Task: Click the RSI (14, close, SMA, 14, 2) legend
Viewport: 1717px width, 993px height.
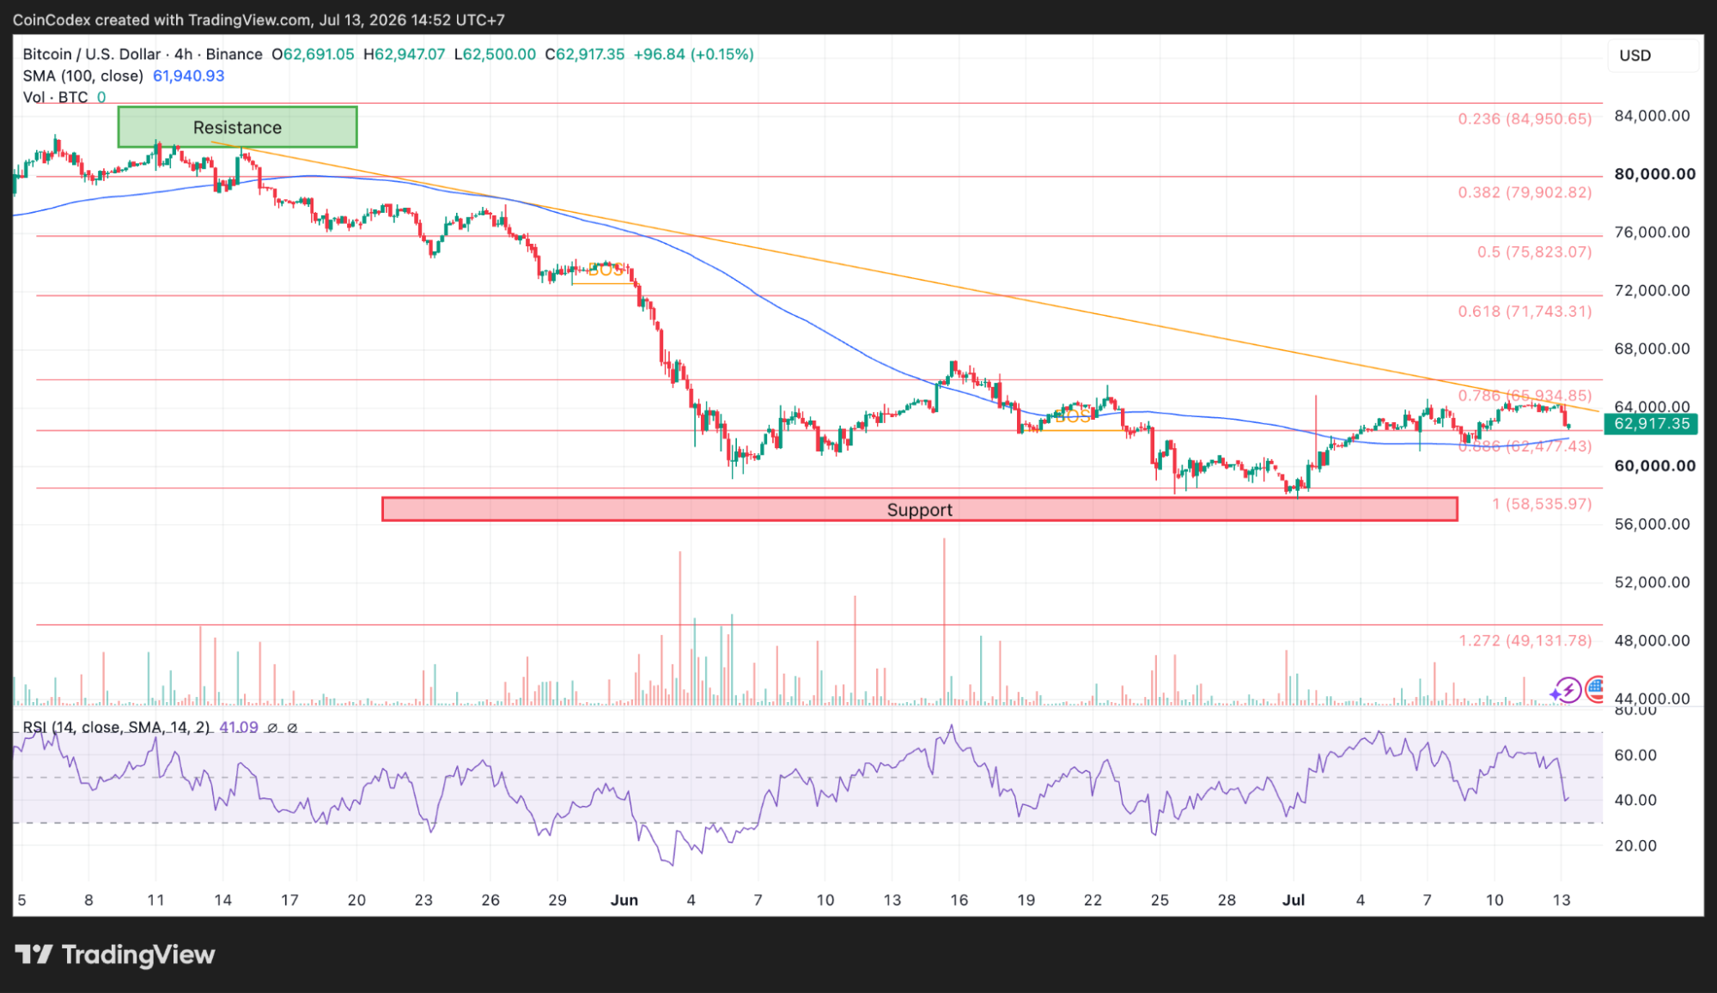Action: (x=116, y=727)
